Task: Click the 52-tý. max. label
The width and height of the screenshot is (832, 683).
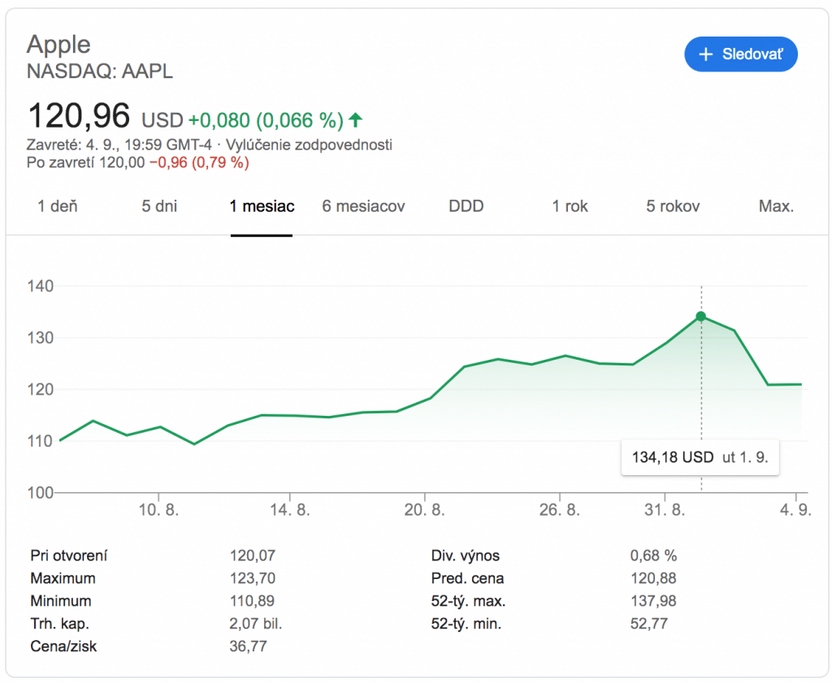Action: pos(468,601)
